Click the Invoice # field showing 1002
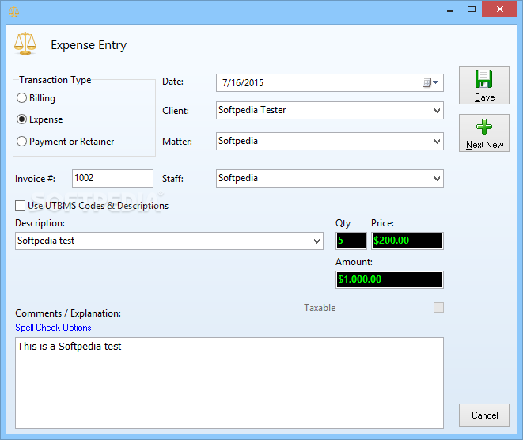The image size is (523, 440). [x=112, y=178]
